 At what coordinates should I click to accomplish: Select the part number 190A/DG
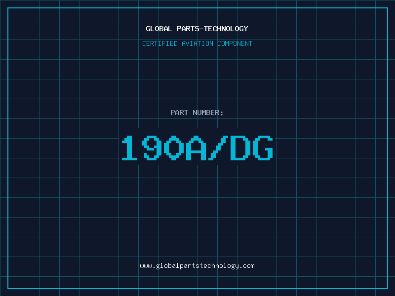pos(197,148)
